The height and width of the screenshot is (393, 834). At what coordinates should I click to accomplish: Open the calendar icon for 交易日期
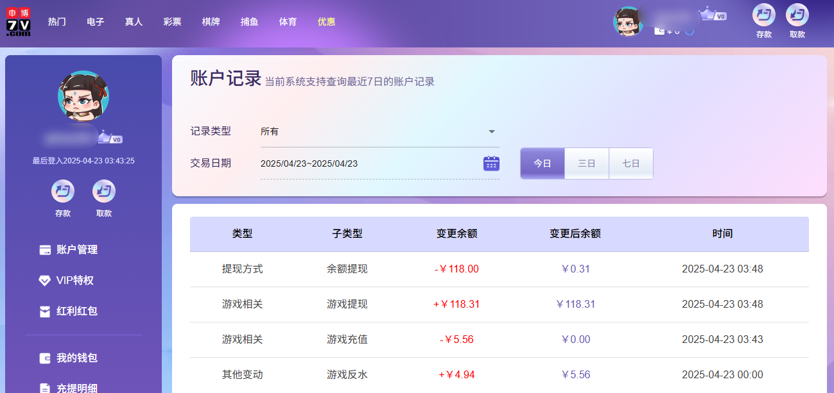(x=491, y=163)
